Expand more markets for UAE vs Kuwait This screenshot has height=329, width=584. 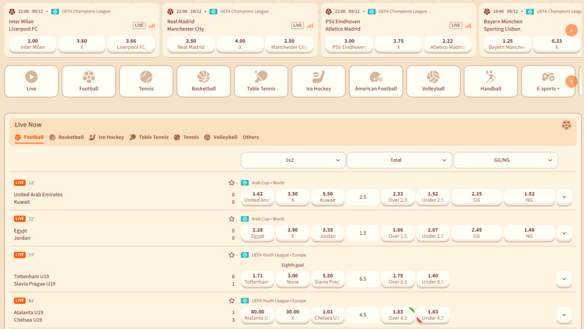(x=564, y=197)
